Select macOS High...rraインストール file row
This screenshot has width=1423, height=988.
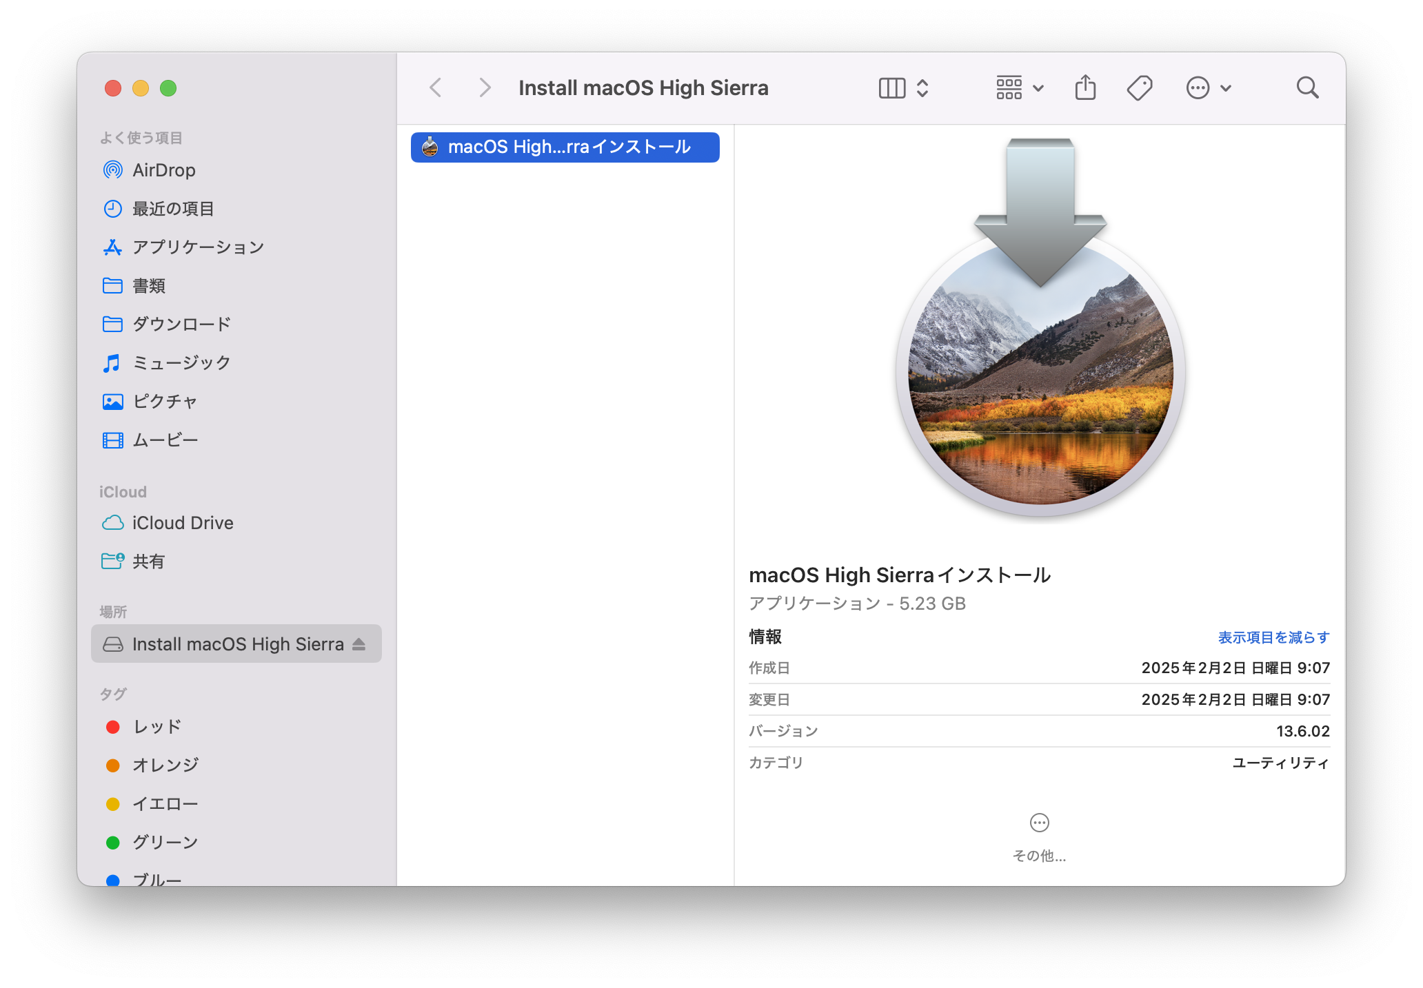565,147
